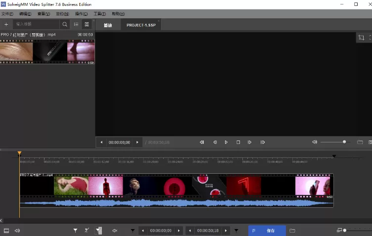Image resolution: width=372 pixels, height=236 pixels.
Task: Open the output folder beside save button
Action: coord(292,231)
